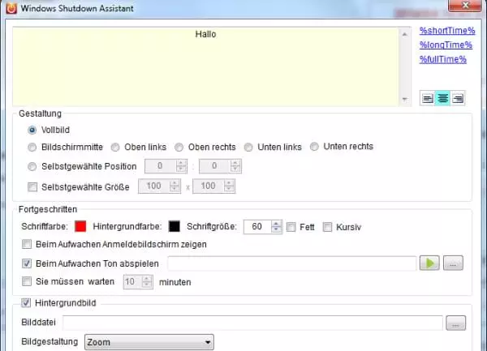Select the Vollbild radio option
Viewport: 487px width, 351px height.
pos(32,130)
